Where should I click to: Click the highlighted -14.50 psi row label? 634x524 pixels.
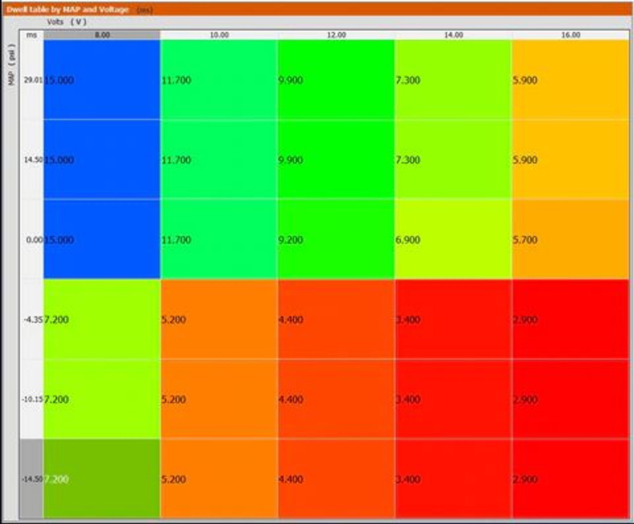[32, 479]
